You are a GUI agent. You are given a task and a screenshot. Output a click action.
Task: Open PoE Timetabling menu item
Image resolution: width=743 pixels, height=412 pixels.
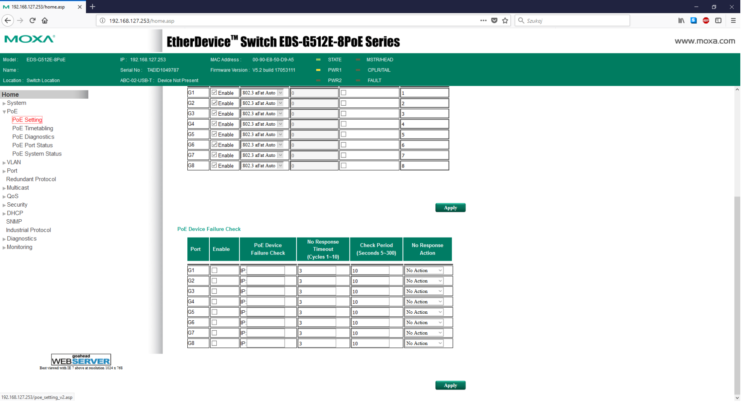coord(33,128)
